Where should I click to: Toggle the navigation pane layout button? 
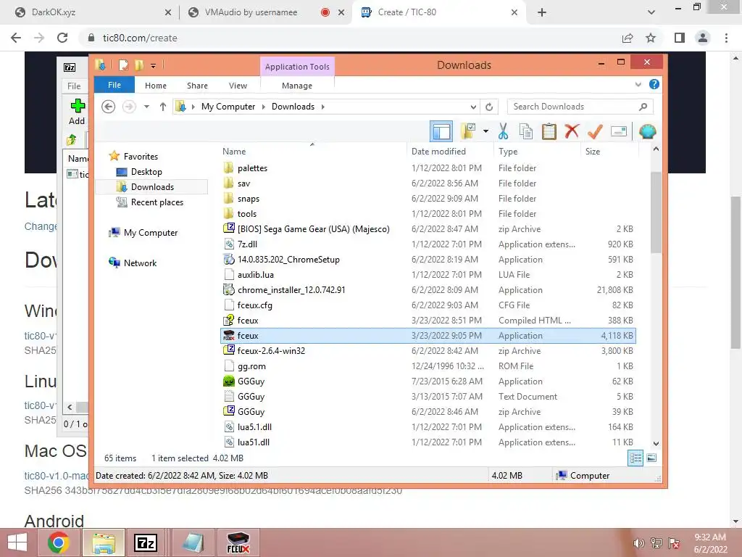441,132
